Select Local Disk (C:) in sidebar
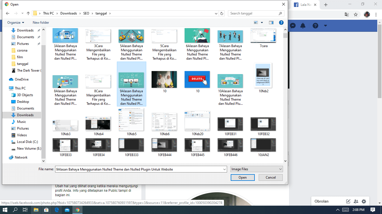 (x=27, y=142)
